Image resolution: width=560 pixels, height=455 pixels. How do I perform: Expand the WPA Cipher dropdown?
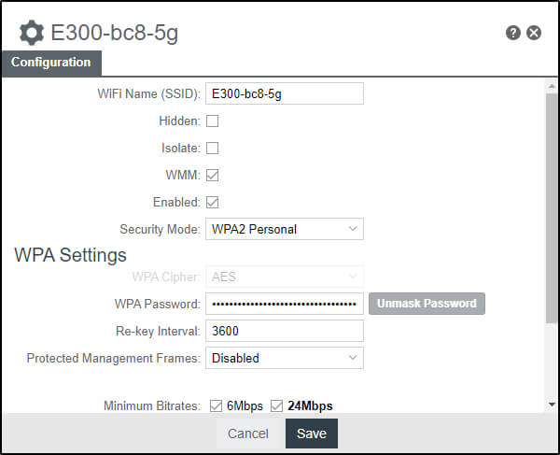coord(284,277)
